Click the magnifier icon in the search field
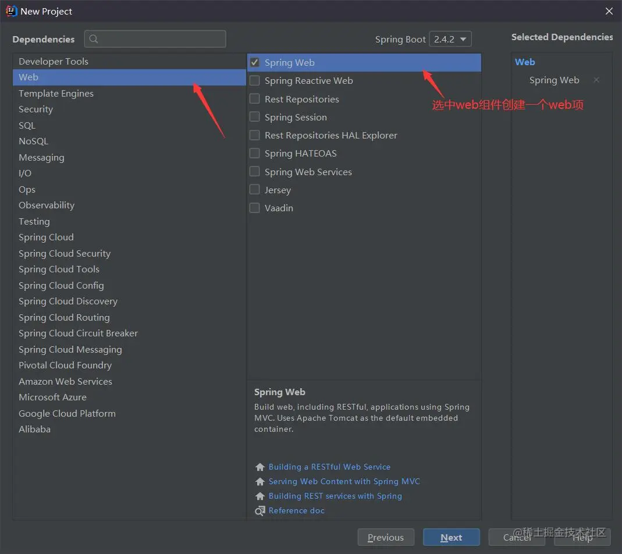Image resolution: width=622 pixels, height=554 pixels. 94,38
